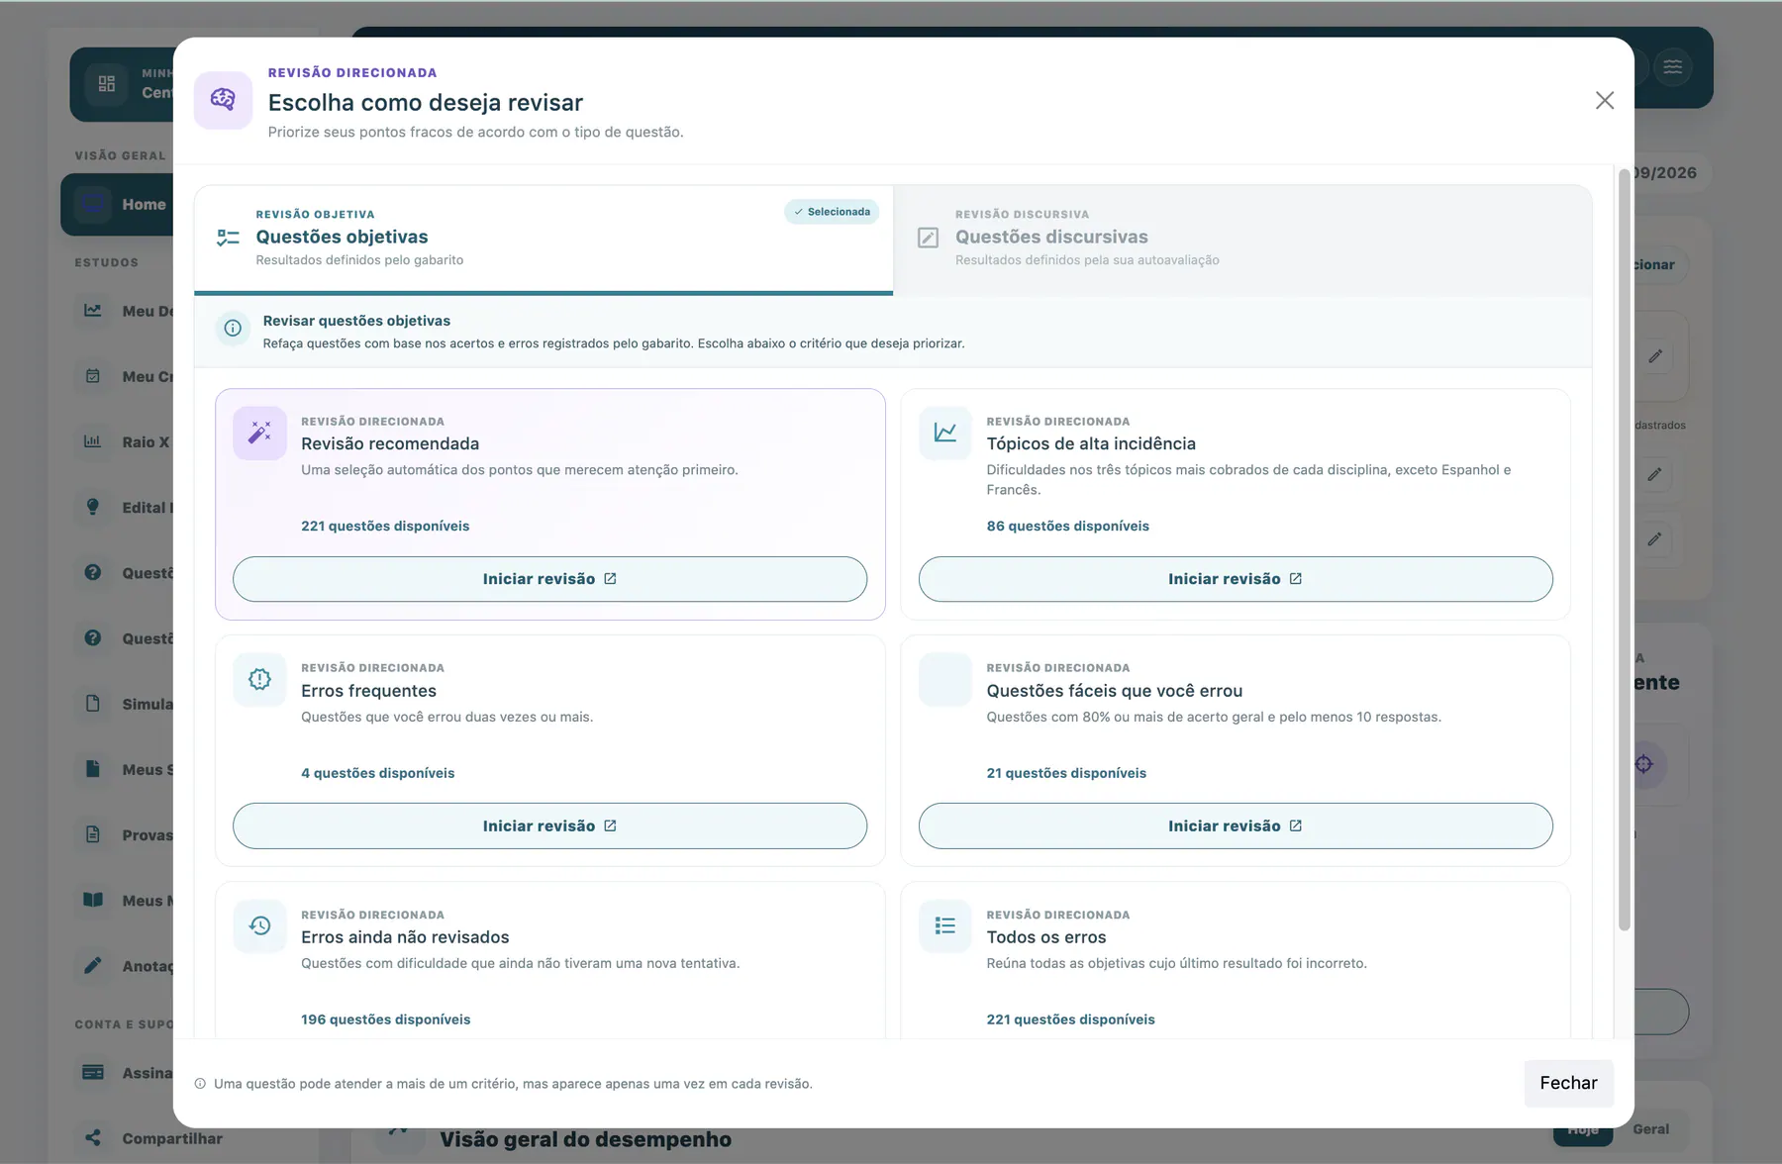Click the line chart Tópicos de alta incidência icon
The image size is (1782, 1164).
point(945,433)
